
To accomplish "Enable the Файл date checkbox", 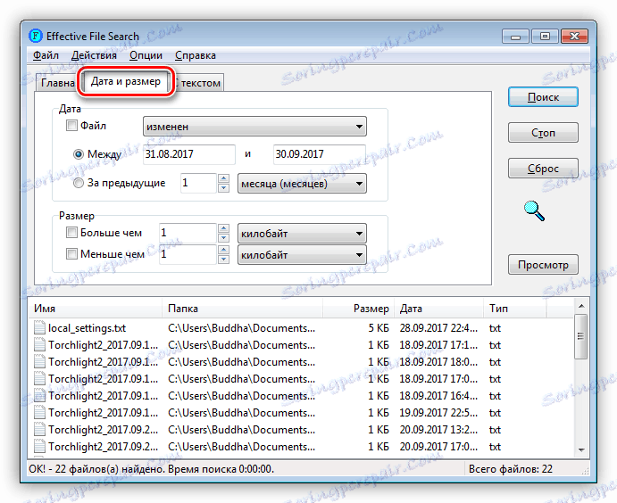I will pos(71,126).
